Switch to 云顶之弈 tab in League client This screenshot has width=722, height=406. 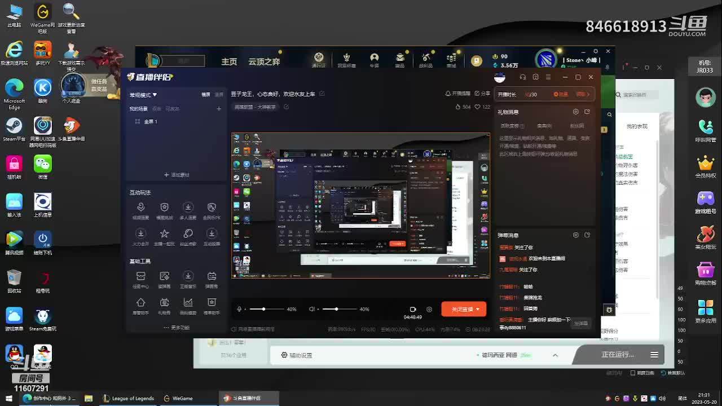click(x=264, y=61)
